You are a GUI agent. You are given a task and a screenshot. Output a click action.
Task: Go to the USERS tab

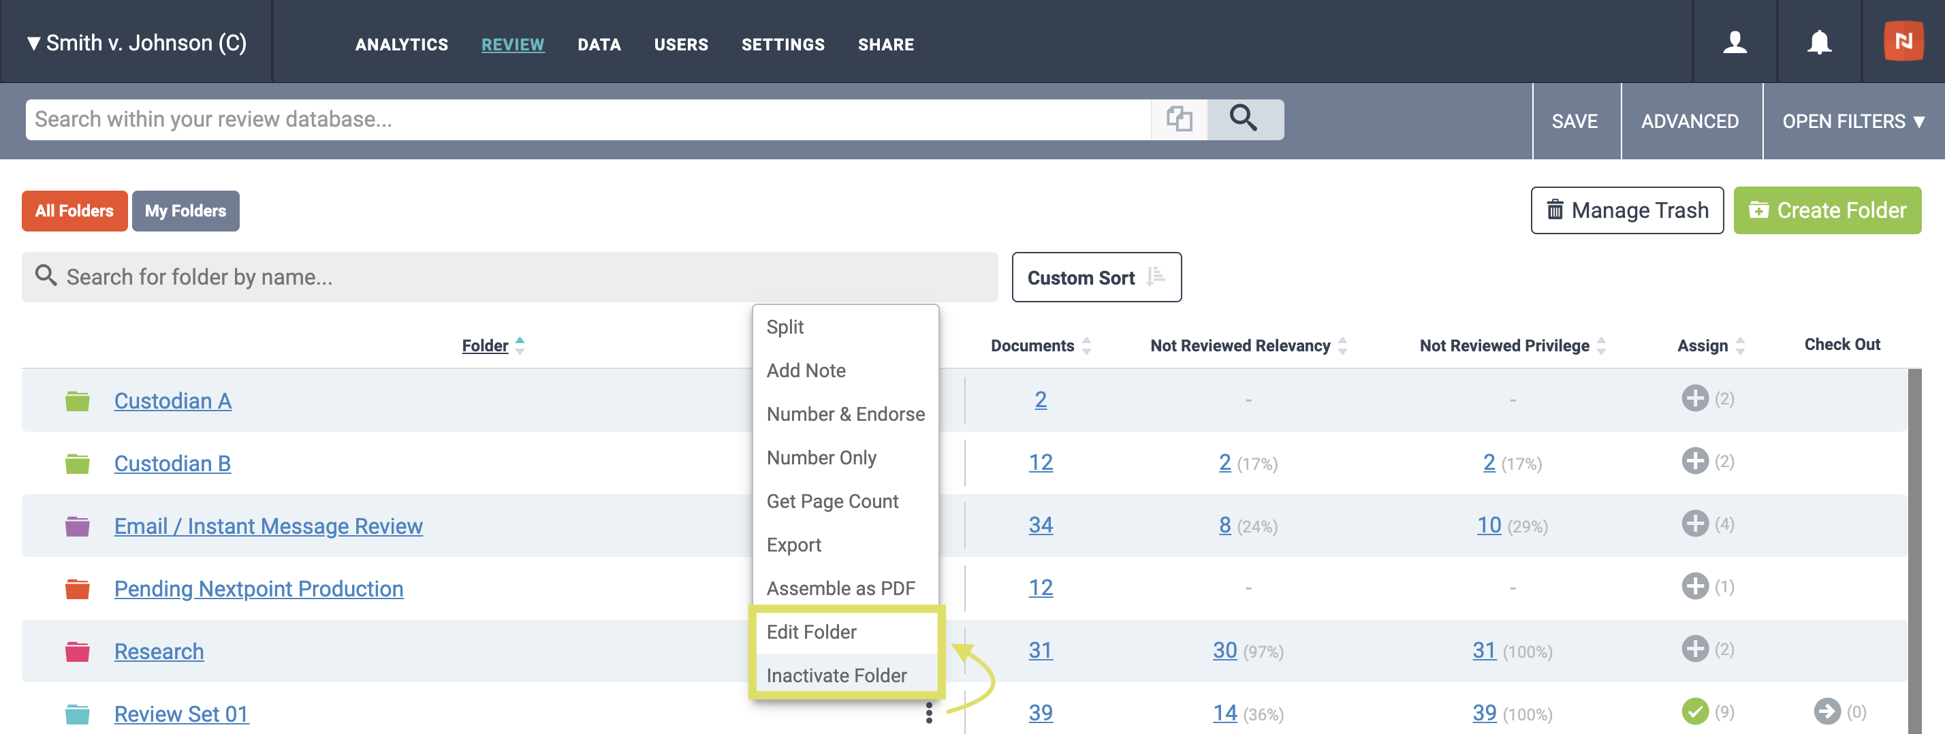coord(680,44)
